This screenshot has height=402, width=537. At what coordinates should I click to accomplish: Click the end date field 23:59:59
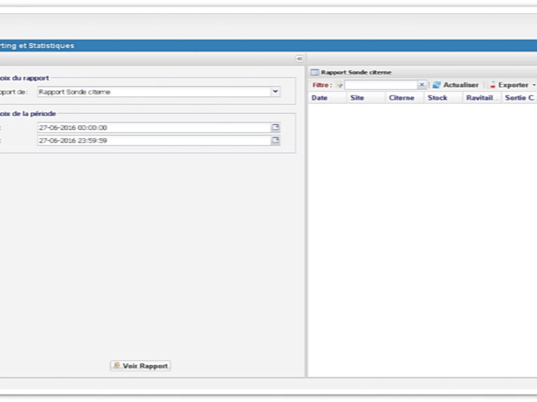tap(153, 141)
